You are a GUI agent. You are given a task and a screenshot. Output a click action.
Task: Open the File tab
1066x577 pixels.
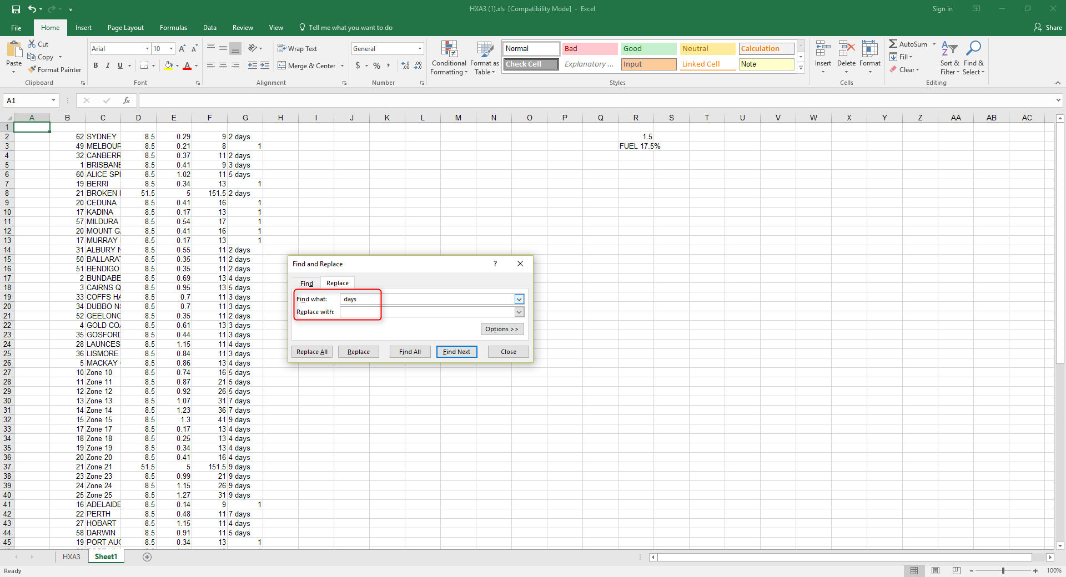click(16, 28)
